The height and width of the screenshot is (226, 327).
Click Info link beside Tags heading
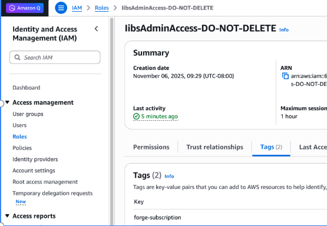pos(169,176)
